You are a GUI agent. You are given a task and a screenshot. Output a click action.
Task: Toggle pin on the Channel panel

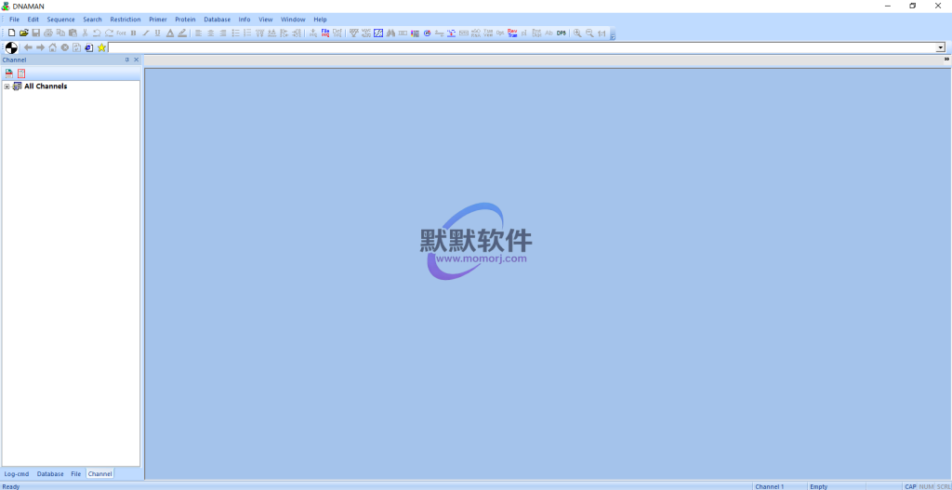pyautogui.click(x=127, y=60)
